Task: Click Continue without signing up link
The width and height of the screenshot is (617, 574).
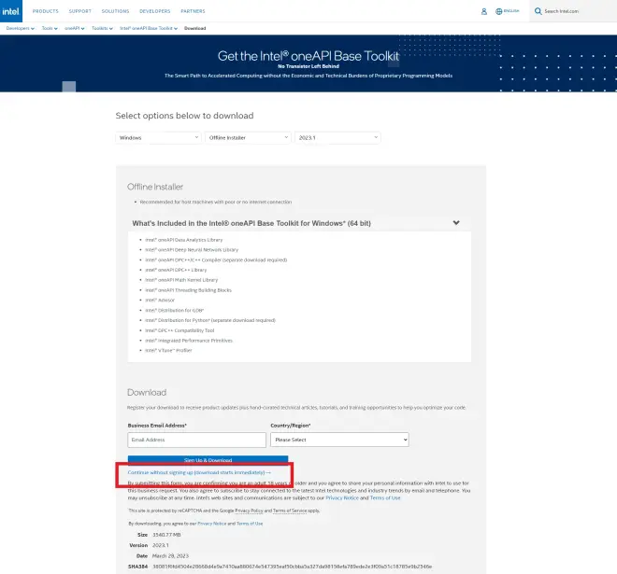Action: (199, 472)
